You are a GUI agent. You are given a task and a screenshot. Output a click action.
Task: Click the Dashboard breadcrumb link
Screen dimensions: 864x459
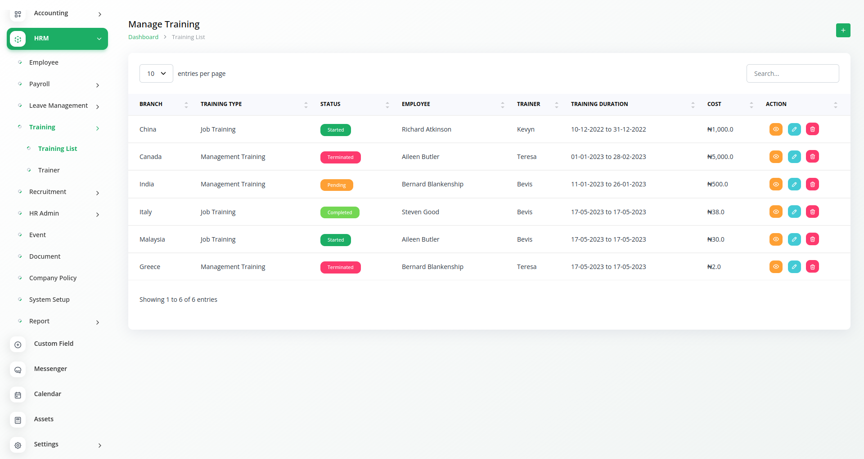pyautogui.click(x=143, y=37)
